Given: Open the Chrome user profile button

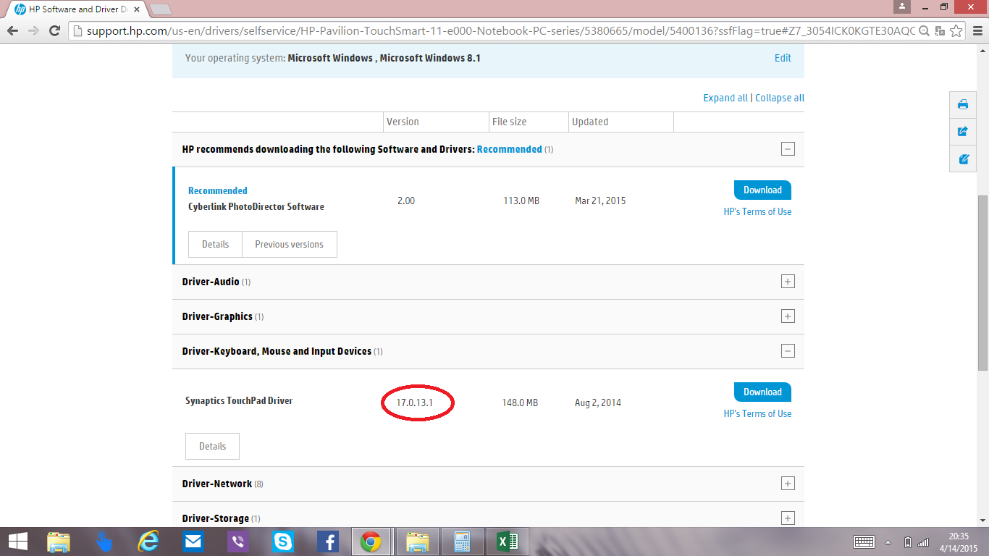Looking at the screenshot, I should pyautogui.click(x=902, y=7).
